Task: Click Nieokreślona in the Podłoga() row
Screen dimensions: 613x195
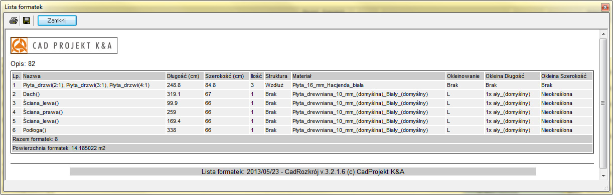Action: pyautogui.click(x=557, y=130)
